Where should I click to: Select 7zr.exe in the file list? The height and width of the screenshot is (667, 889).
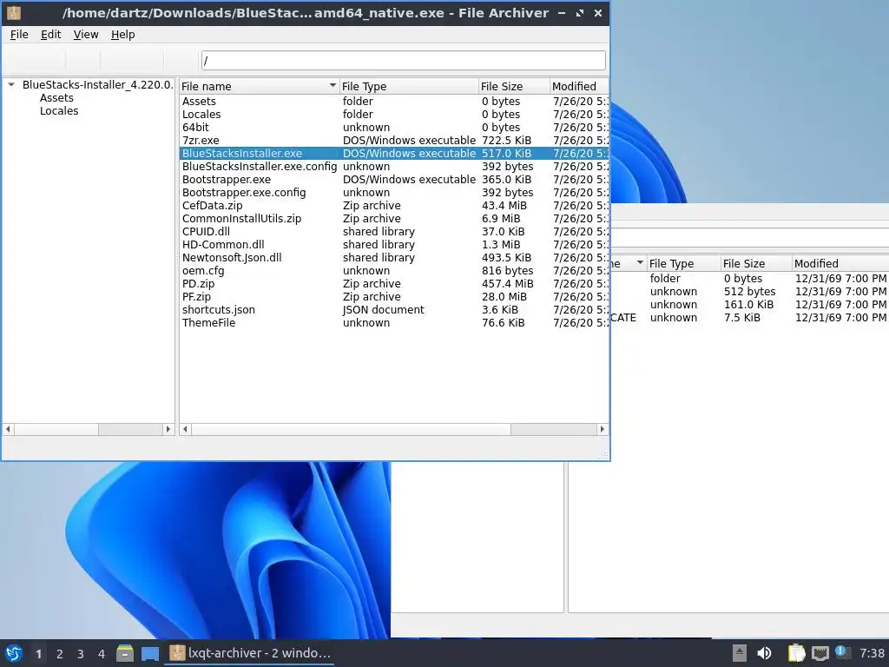coord(394,140)
